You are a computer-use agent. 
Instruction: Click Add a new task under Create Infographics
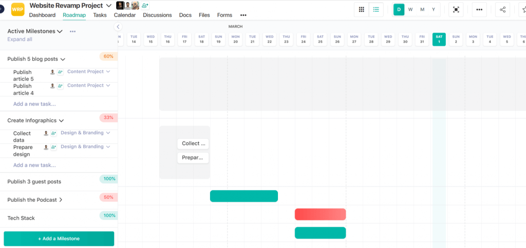[x=34, y=165]
